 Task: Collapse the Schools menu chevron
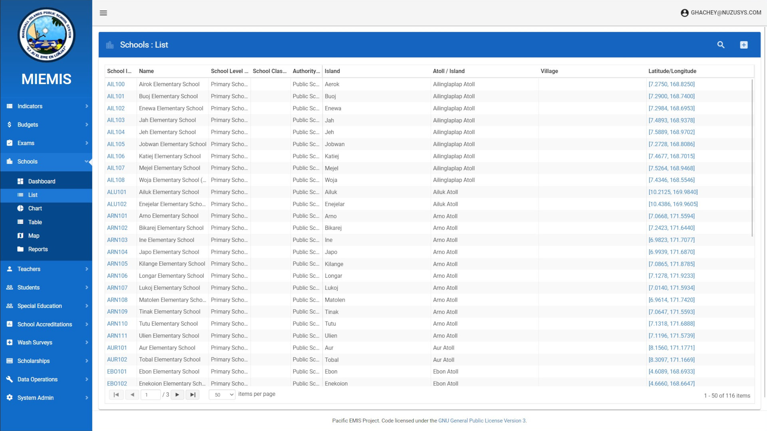tap(87, 161)
